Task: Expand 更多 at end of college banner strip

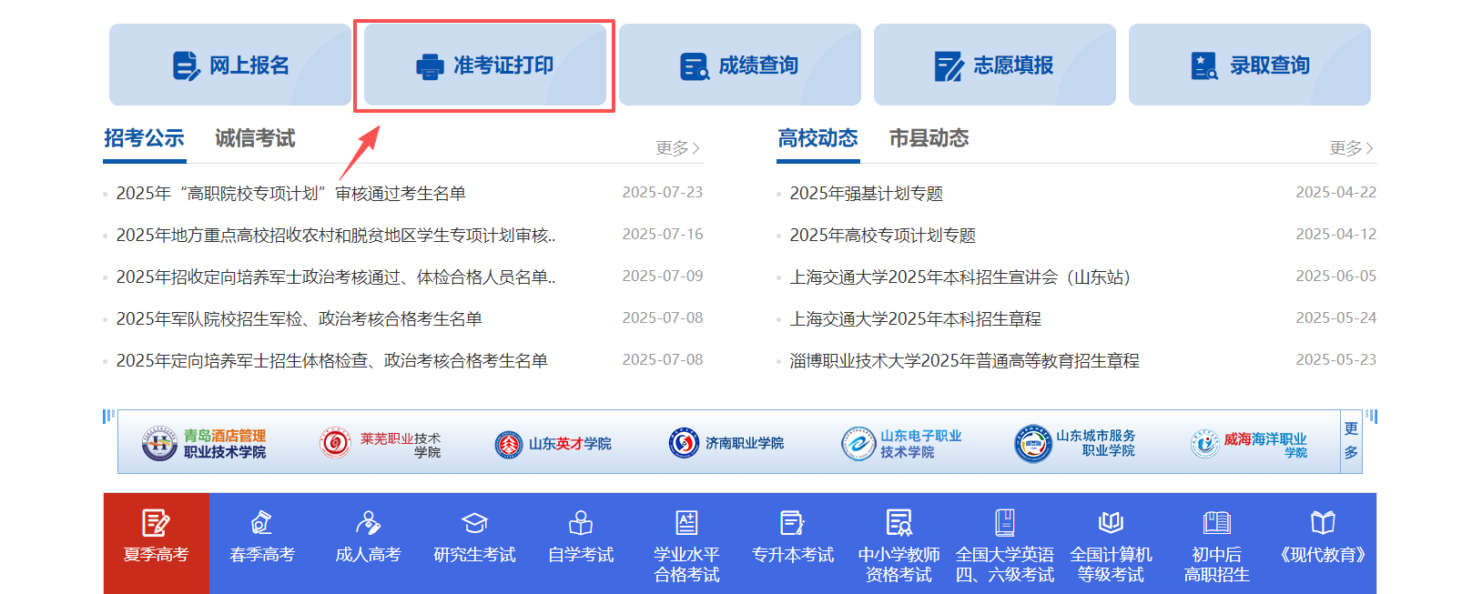Action: 1351,441
